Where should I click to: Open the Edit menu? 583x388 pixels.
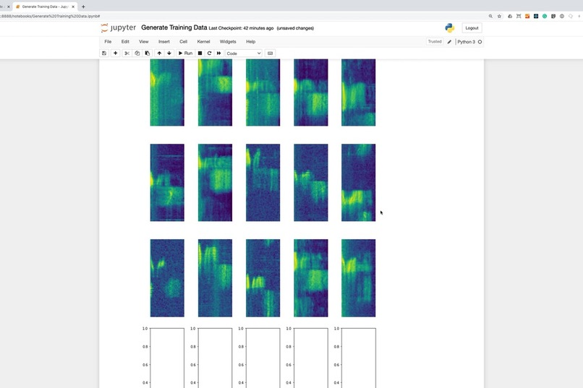click(125, 42)
